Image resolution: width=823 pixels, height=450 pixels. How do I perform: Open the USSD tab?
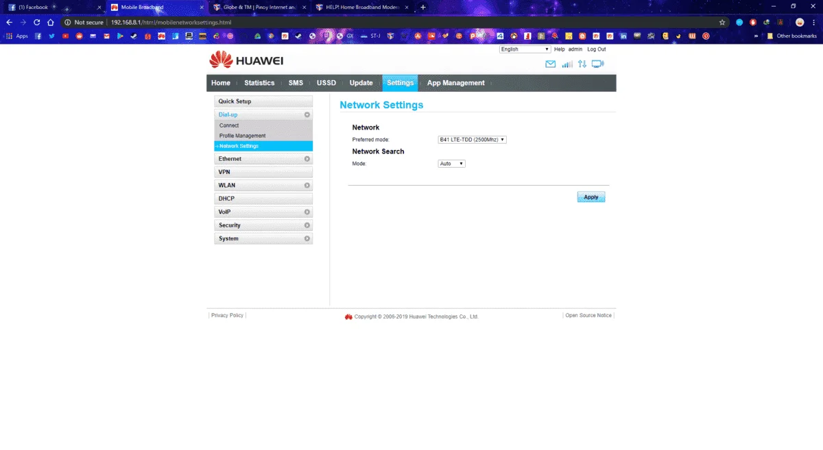click(326, 83)
